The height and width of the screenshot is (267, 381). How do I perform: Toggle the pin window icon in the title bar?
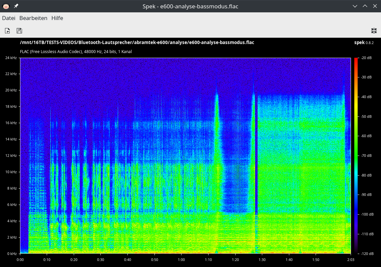point(16,6)
